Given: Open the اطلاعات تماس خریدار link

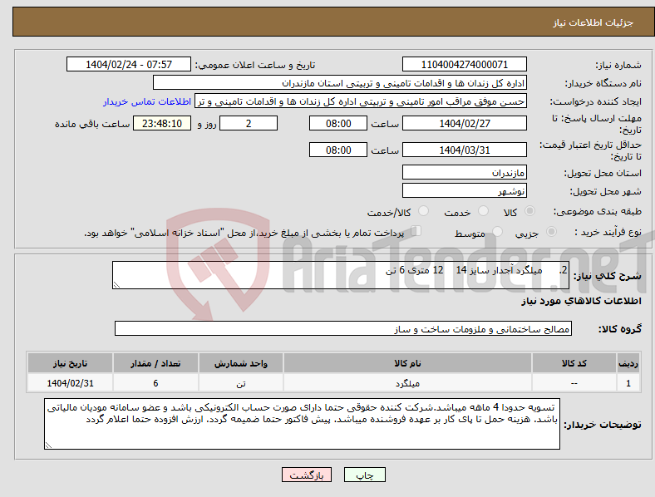Looking at the screenshot, I should (147, 101).
